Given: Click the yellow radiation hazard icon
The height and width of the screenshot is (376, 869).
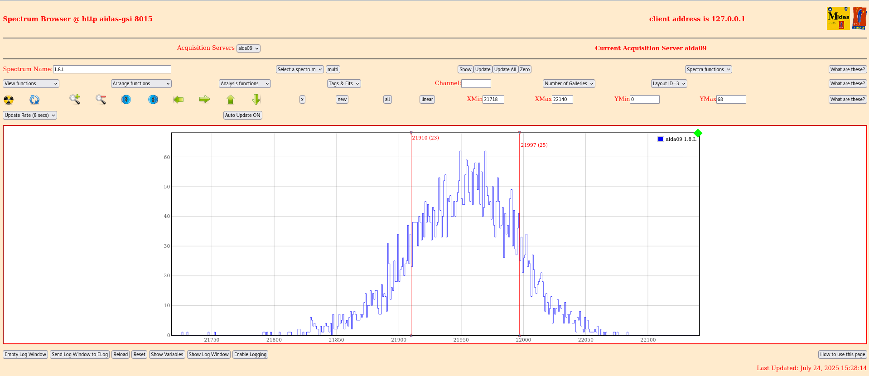Looking at the screenshot, I should (x=9, y=100).
